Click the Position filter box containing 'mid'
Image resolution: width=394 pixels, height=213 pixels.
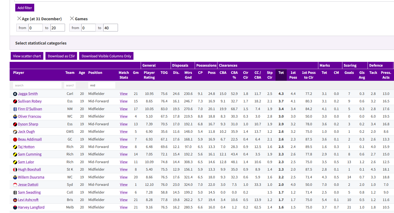pos(102,85)
